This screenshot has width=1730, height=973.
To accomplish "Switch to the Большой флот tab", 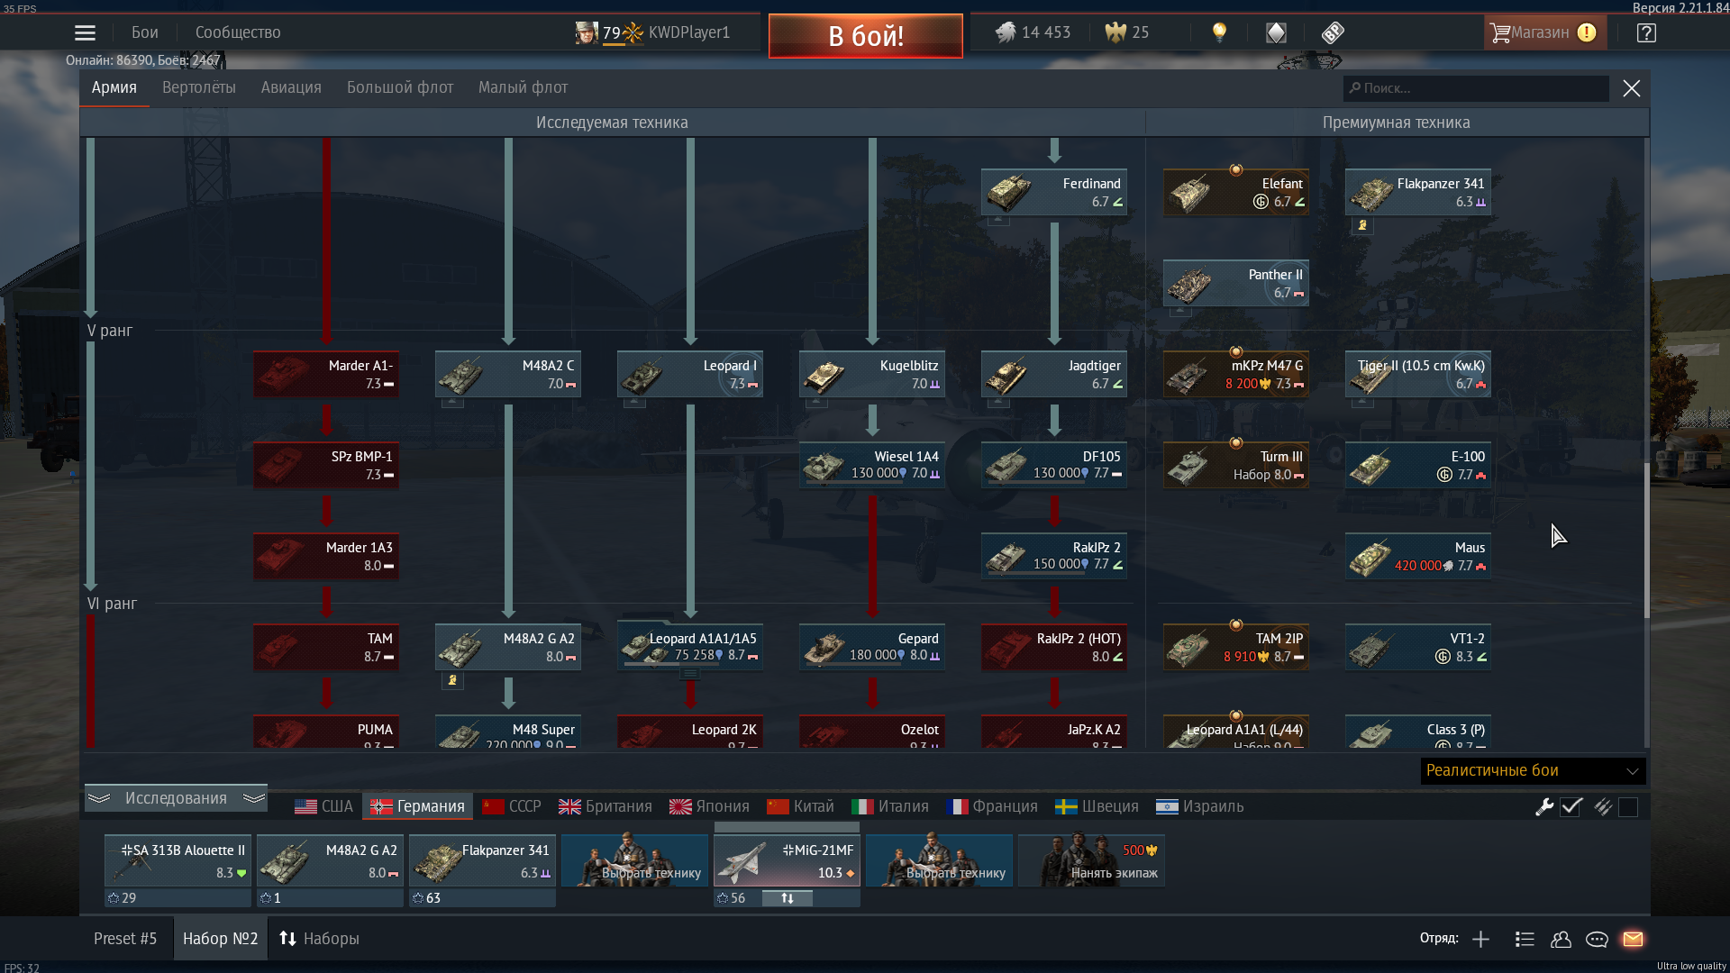I will click(400, 87).
